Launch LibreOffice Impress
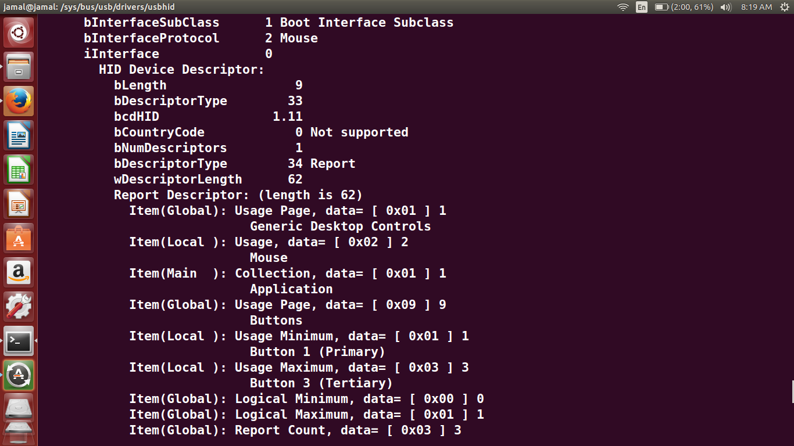794x446 pixels. [19, 204]
